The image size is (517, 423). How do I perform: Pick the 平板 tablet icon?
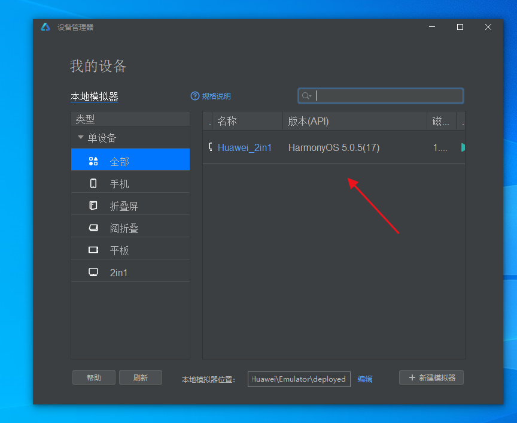[x=93, y=250]
